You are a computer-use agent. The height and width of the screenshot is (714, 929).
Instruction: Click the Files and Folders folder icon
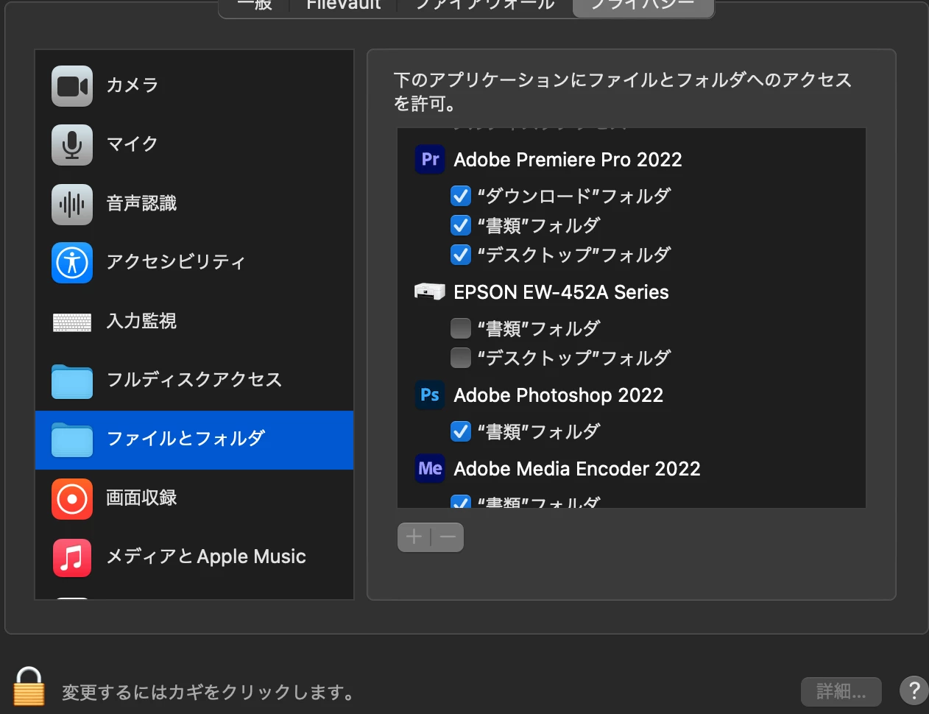point(72,440)
